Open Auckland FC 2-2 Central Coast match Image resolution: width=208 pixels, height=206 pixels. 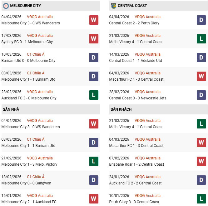tap(135, 183)
